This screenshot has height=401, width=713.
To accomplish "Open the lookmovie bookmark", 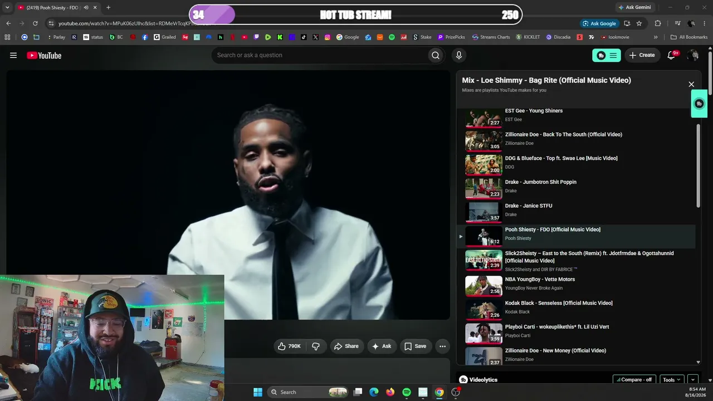I will click(615, 37).
